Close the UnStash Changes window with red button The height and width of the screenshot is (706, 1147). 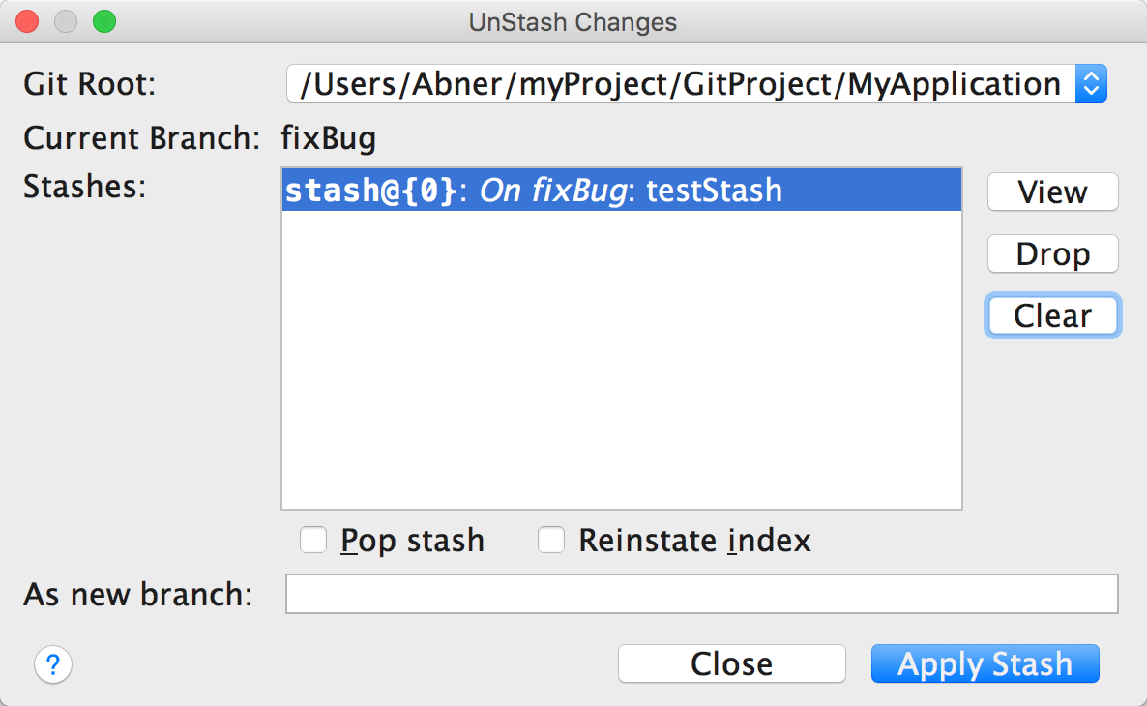point(28,21)
